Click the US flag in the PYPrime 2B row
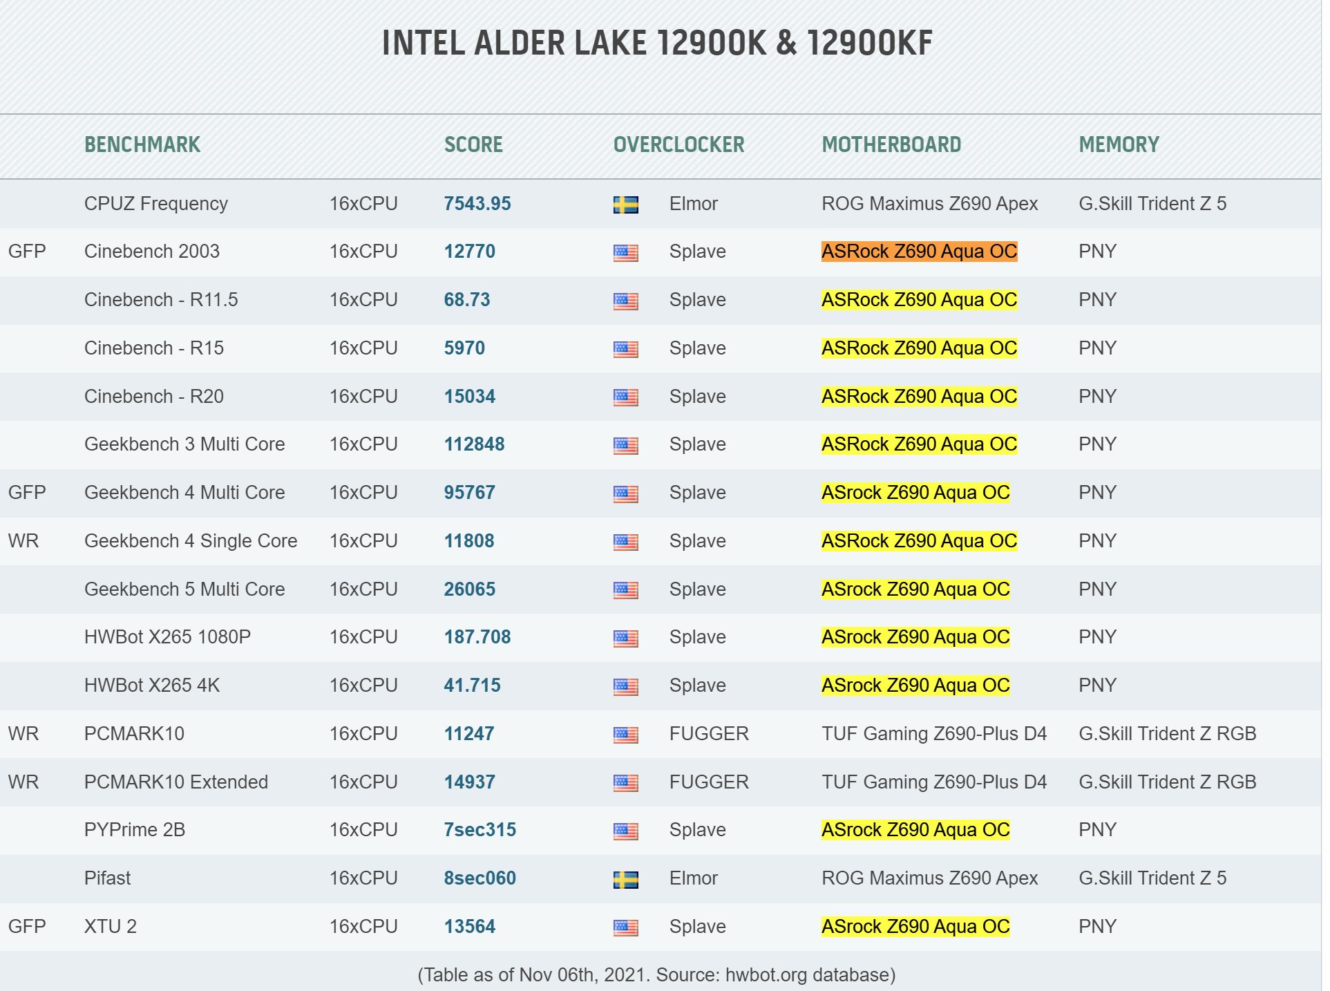The height and width of the screenshot is (991, 1330). (x=625, y=831)
